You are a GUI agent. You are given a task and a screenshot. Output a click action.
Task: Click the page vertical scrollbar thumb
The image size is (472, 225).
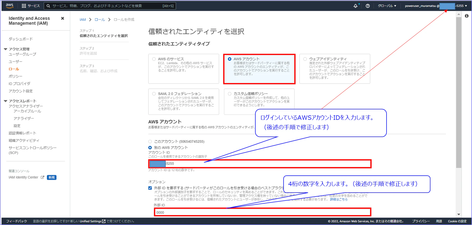click(459, 93)
